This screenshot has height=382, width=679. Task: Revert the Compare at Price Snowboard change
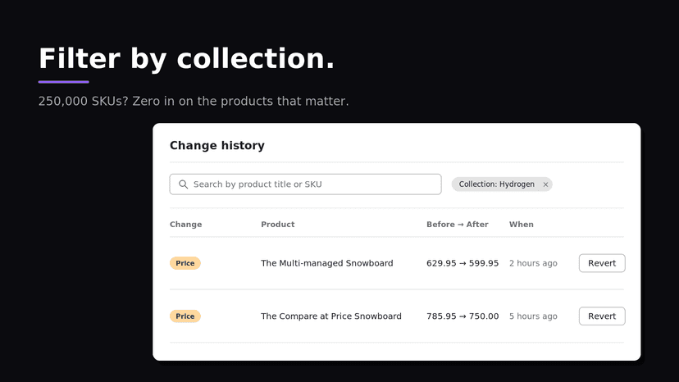[602, 316]
